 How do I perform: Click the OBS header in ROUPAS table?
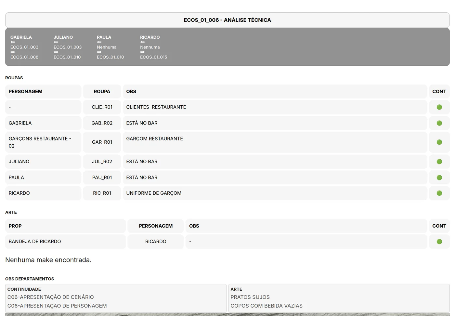pos(275,92)
